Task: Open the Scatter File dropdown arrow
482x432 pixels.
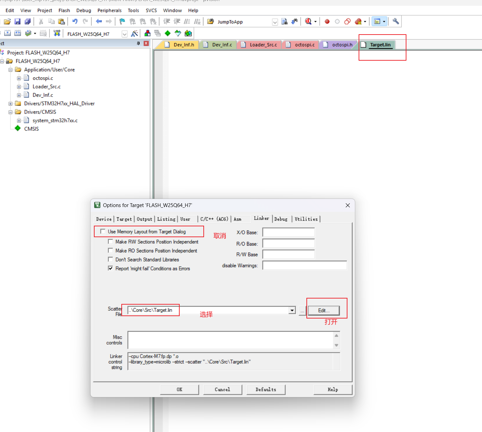Action: click(x=292, y=310)
